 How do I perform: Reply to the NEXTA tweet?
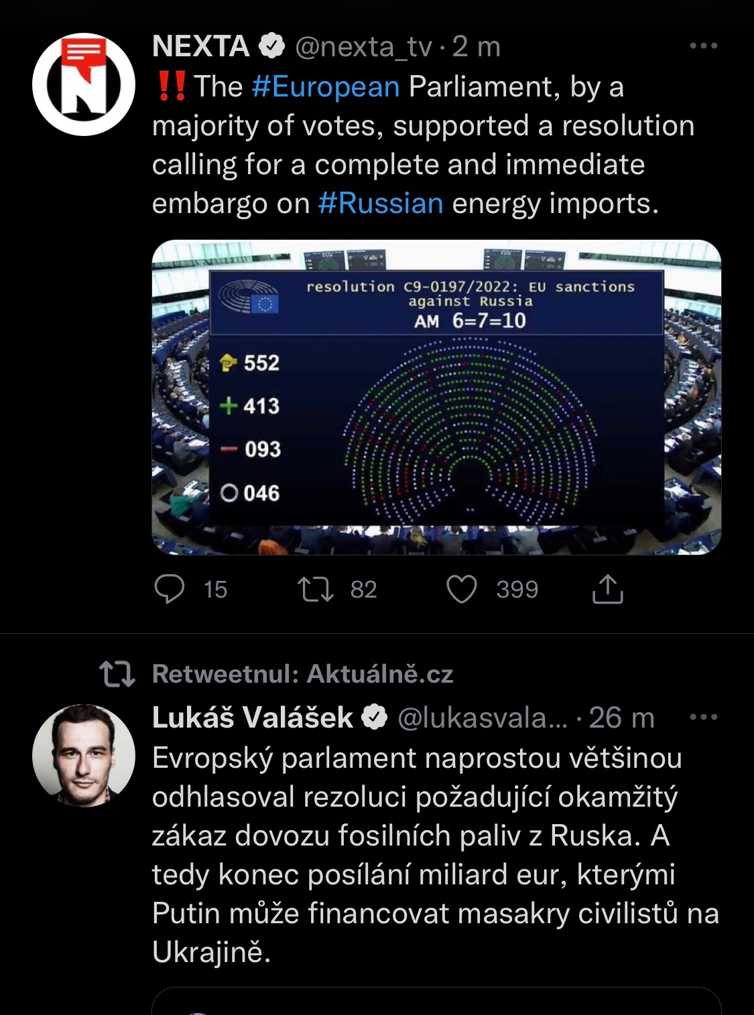(x=170, y=590)
